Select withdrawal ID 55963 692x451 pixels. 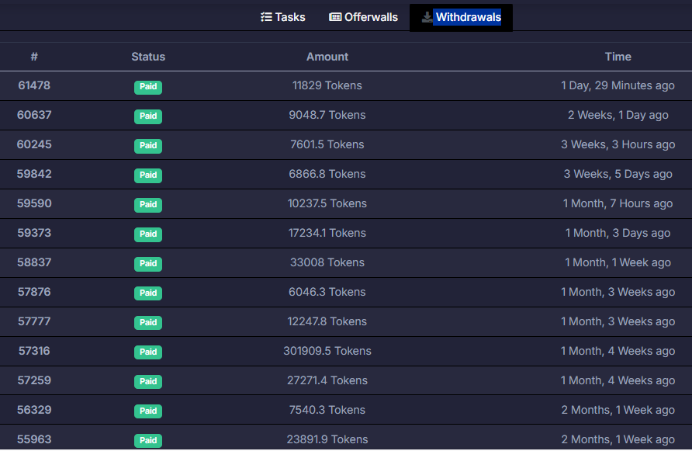coord(34,439)
